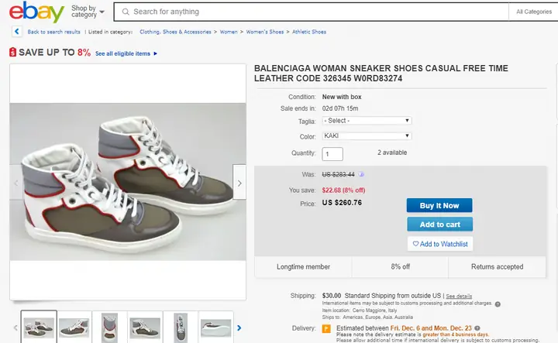Image resolution: width=558 pixels, height=343 pixels.
Task: Click the eBay logo
Action: pos(36,12)
